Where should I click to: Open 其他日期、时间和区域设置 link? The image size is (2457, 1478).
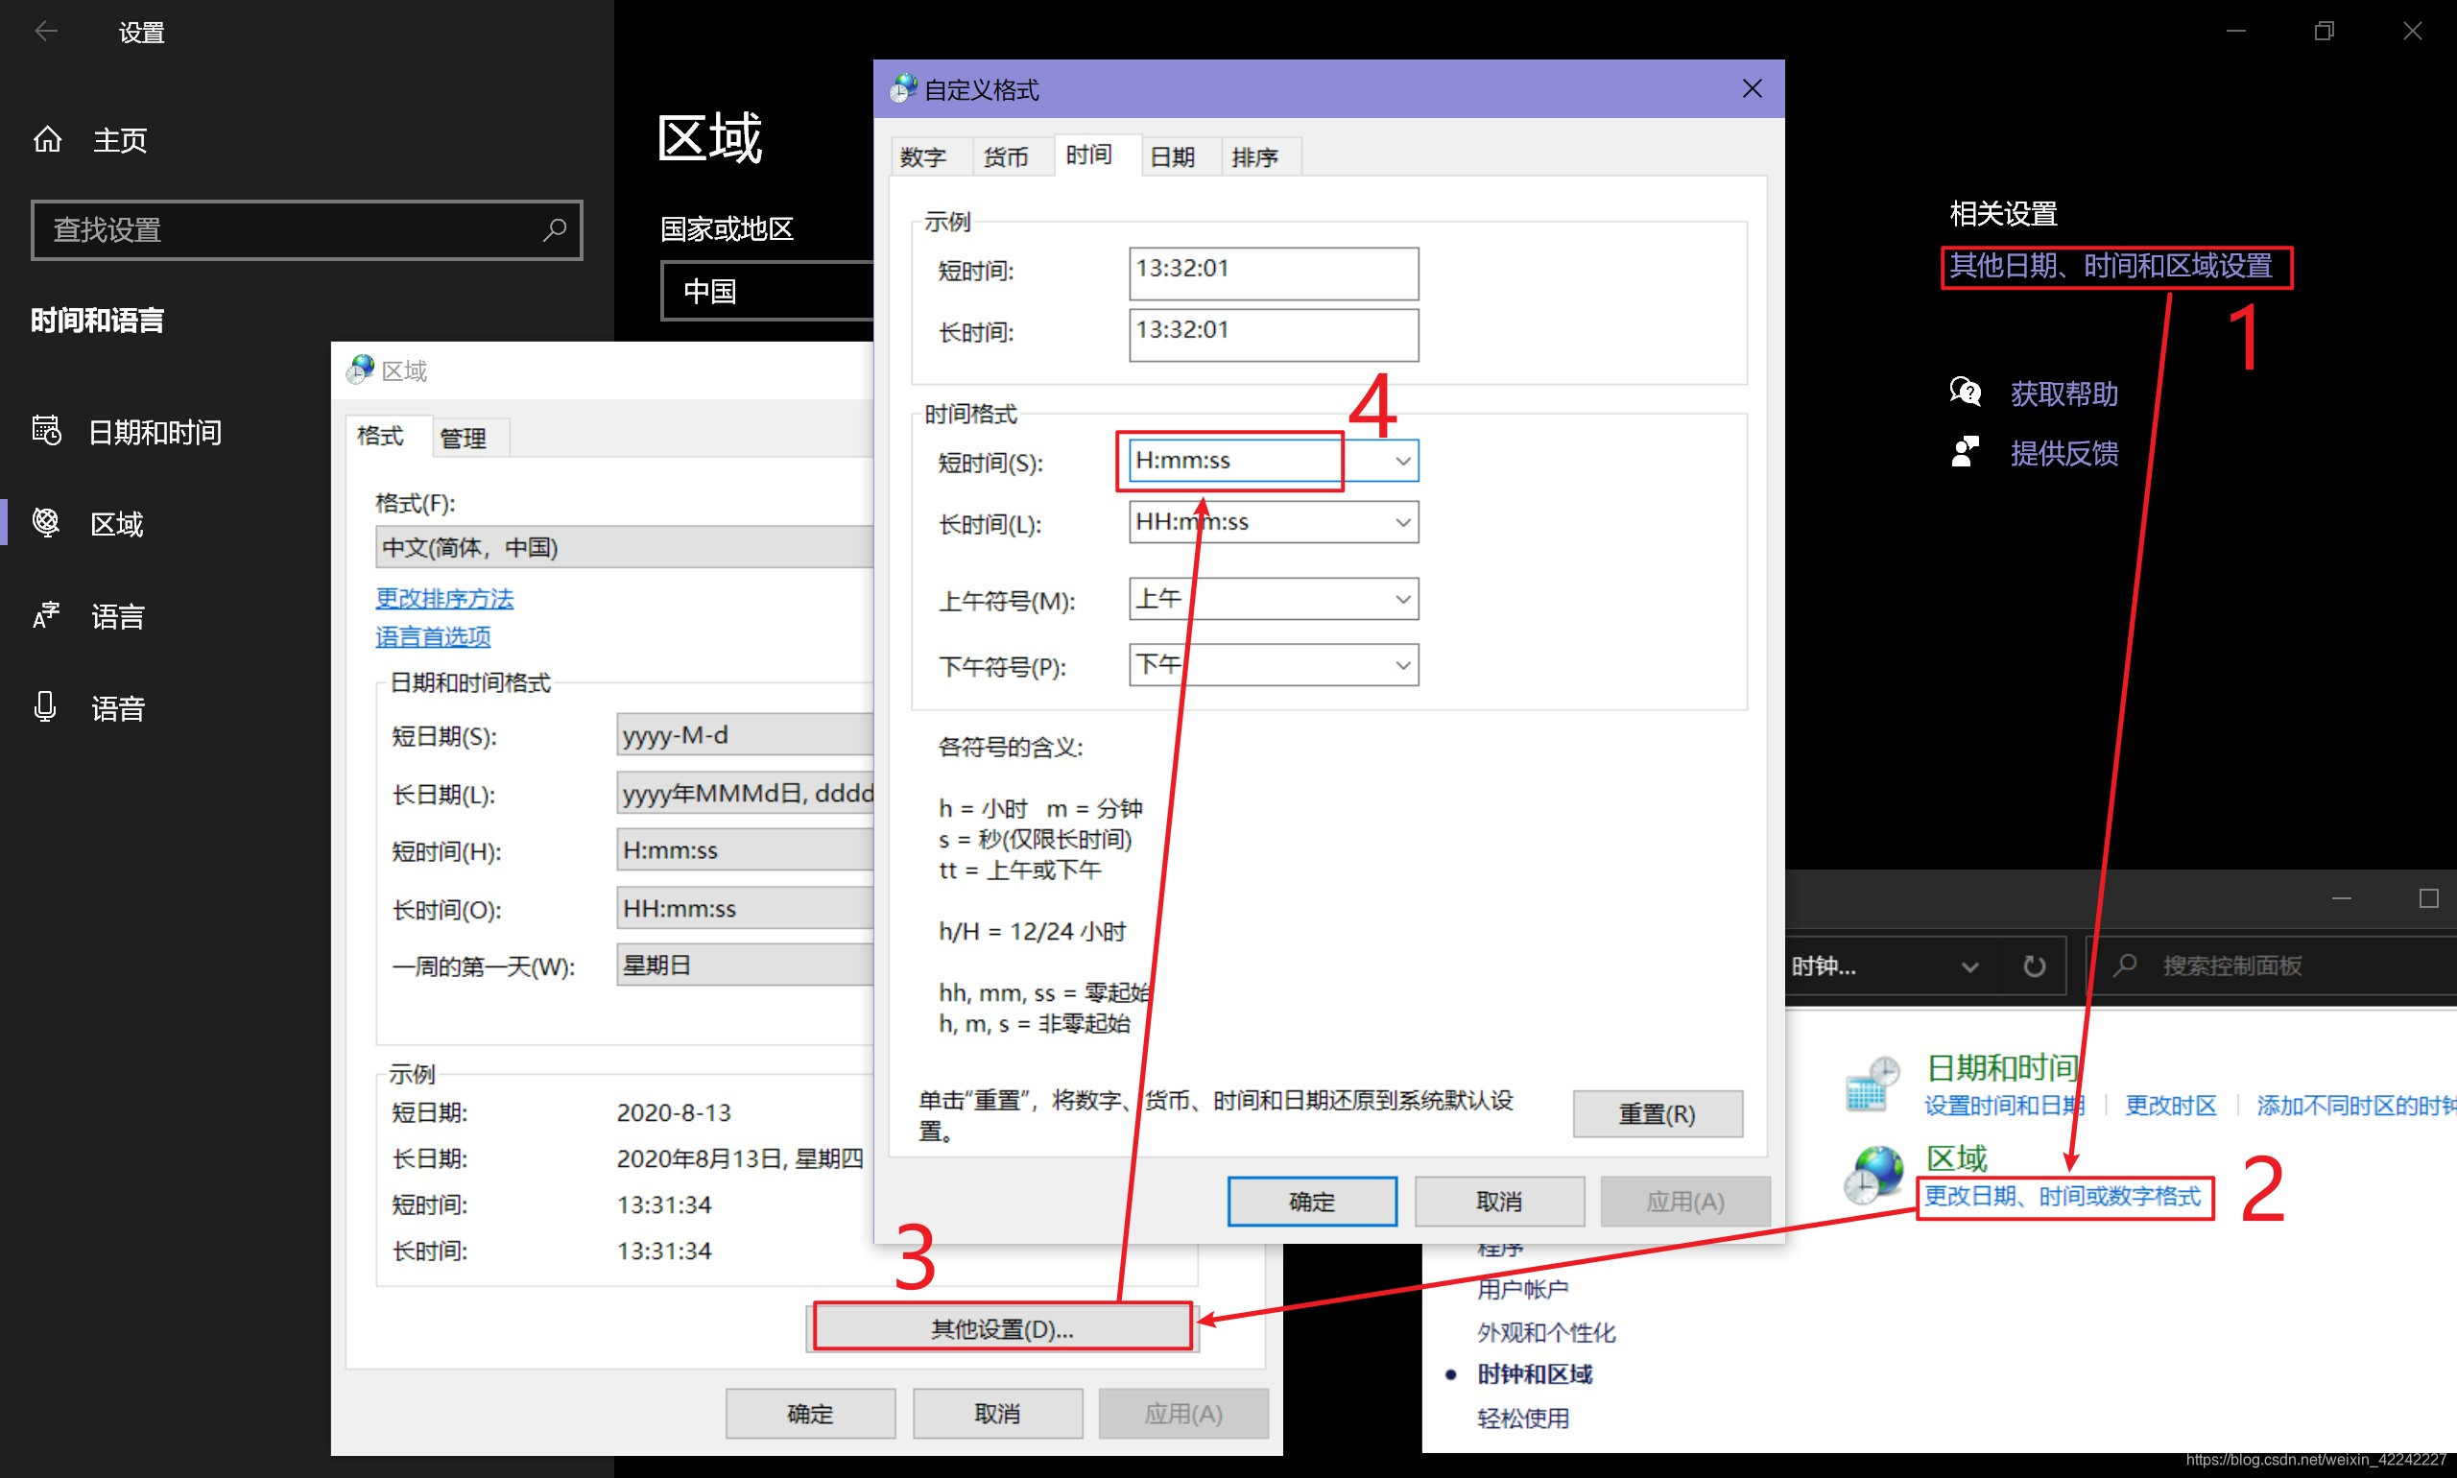point(2111,266)
